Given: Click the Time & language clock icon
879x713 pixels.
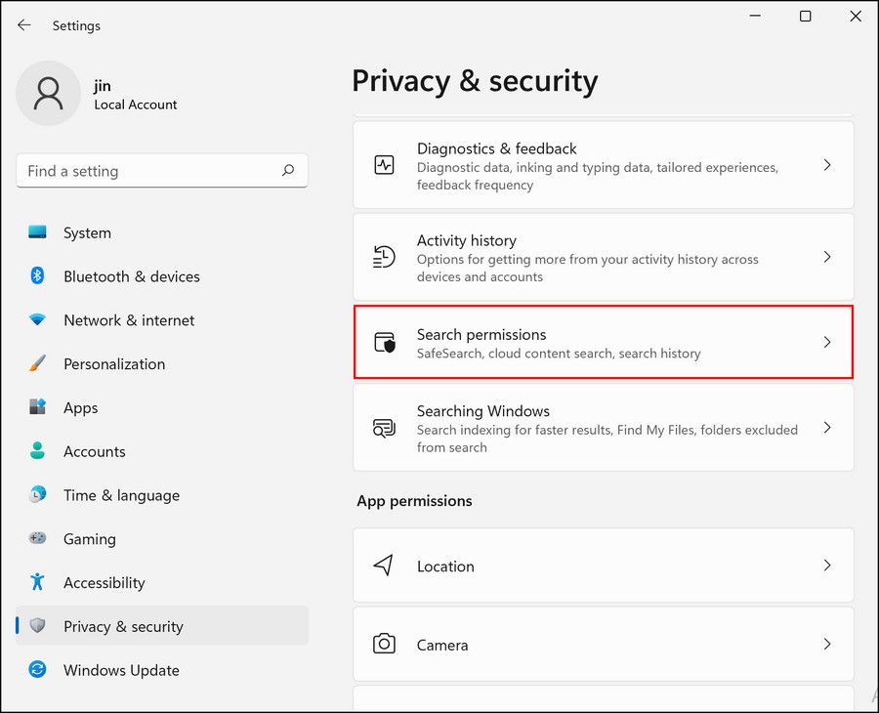Looking at the screenshot, I should tap(37, 495).
